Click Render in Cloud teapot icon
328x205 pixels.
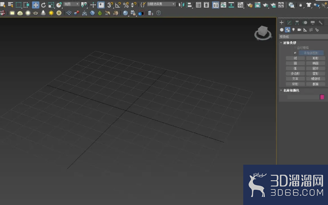click(x=273, y=5)
